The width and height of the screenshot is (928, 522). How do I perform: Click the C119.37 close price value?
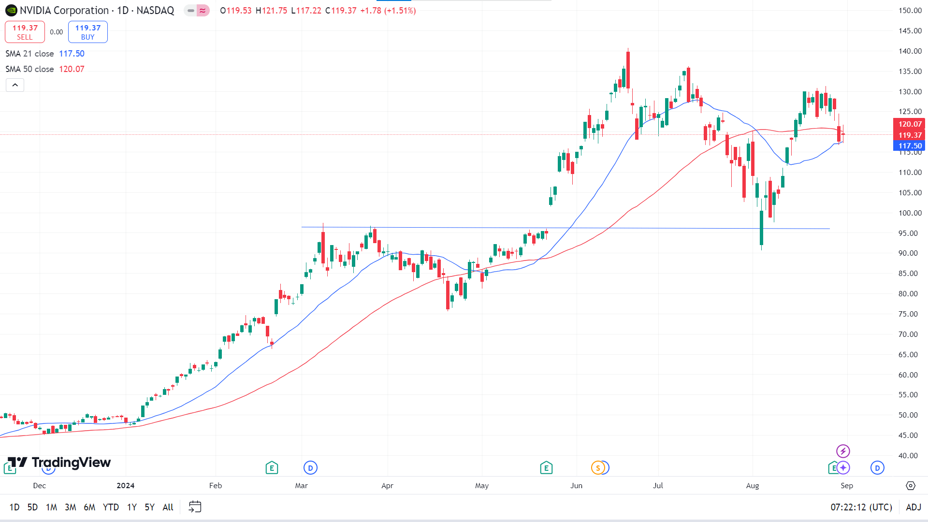tap(341, 11)
